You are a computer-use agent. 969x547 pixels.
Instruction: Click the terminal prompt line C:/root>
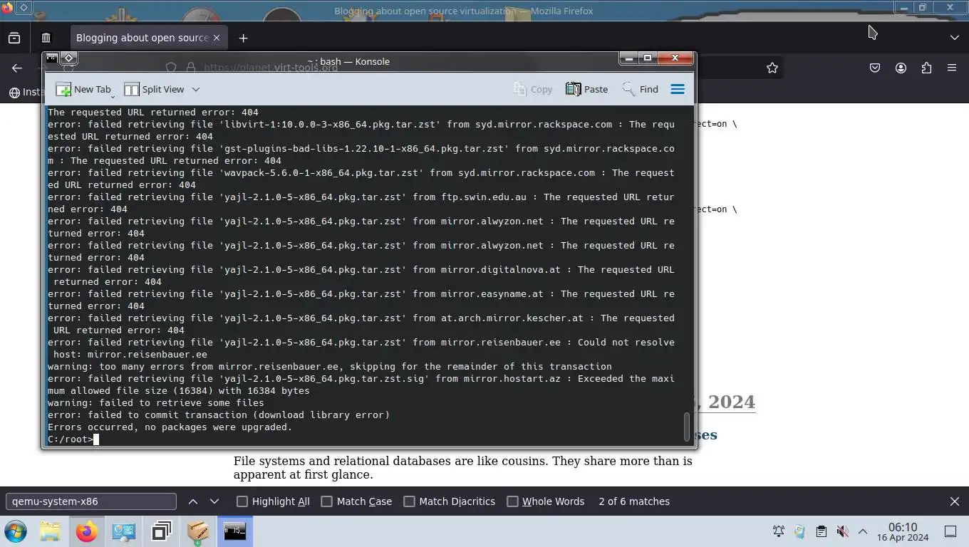coord(71,439)
